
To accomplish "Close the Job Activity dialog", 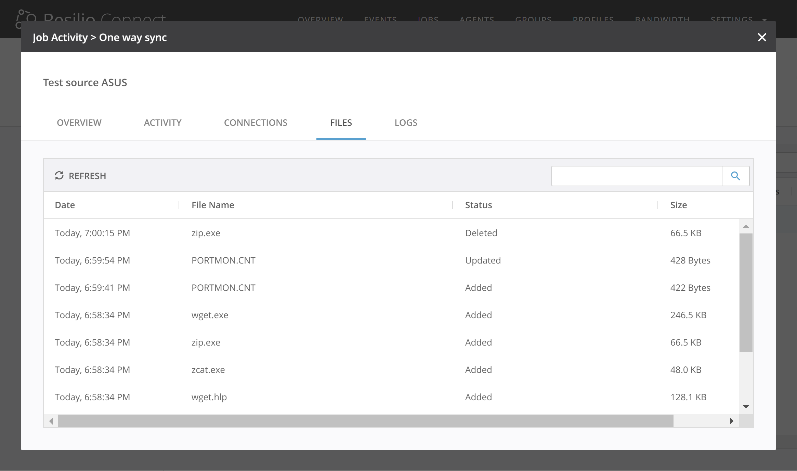I will pos(762,37).
